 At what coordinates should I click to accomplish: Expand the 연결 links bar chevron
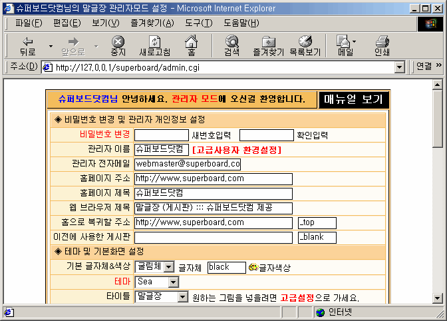pos(439,65)
